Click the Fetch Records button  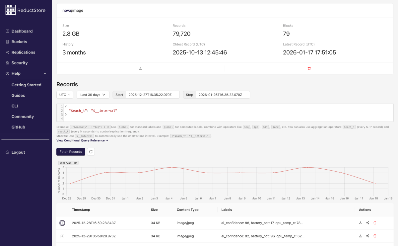pyautogui.click(x=71, y=151)
